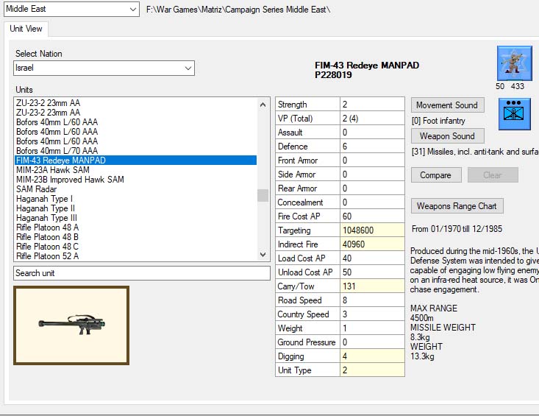Select the first ZU-23-2 23mm AA entry
The height and width of the screenshot is (416, 539).
(136, 103)
